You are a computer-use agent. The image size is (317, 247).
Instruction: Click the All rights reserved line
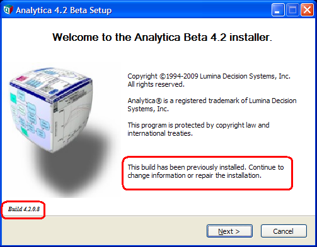pyautogui.click(x=156, y=84)
